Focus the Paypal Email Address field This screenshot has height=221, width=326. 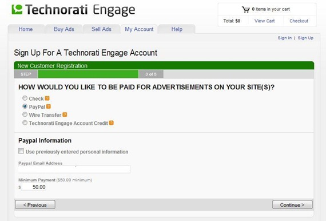click(x=74, y=169)
